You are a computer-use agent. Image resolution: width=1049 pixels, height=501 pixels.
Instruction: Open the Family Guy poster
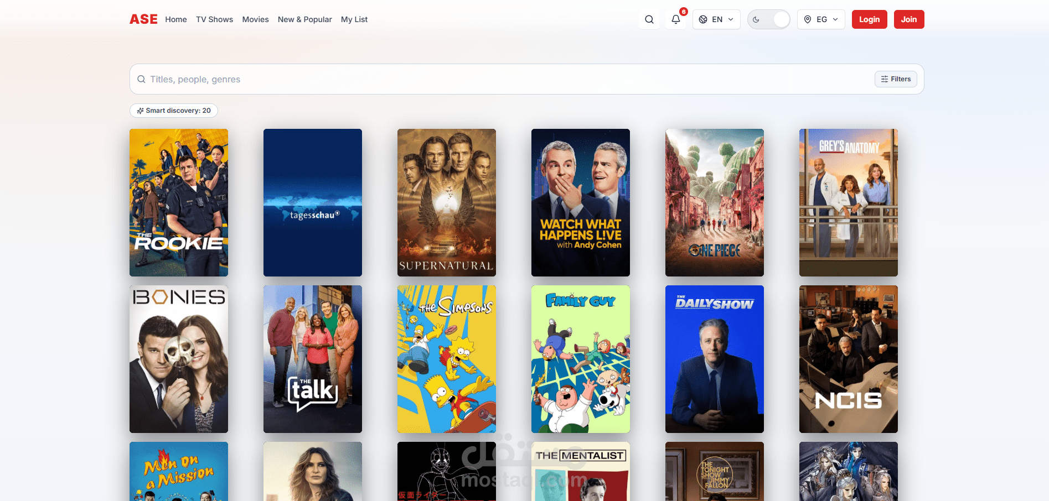581,359
